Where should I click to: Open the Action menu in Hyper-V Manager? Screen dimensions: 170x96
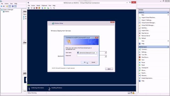[x=6, y=3]
